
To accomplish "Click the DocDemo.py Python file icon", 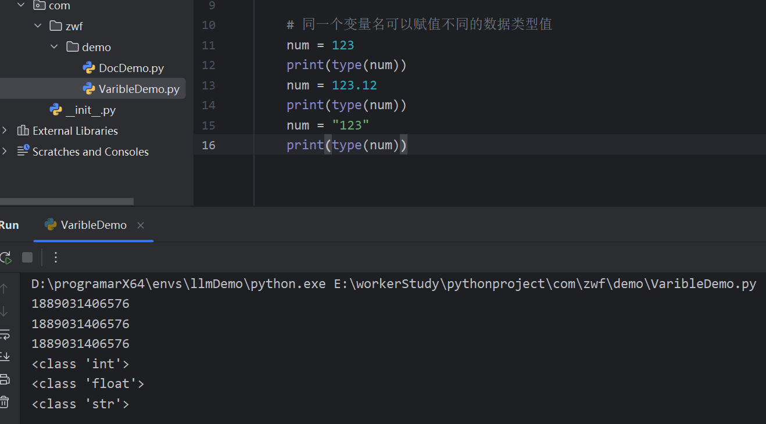I will (89, 68).
